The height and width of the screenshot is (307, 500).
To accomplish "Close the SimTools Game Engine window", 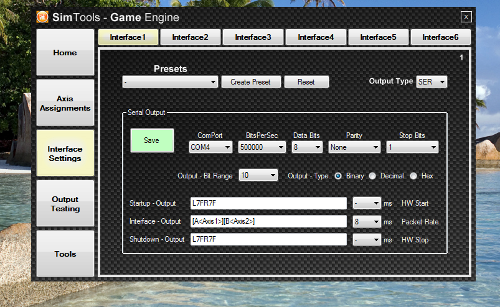I will coord(466,17).
